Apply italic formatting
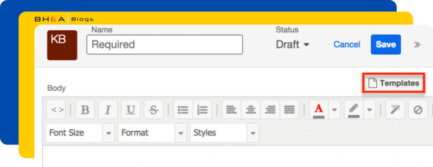Screen dimensions: 433x167 pos(108,109)
